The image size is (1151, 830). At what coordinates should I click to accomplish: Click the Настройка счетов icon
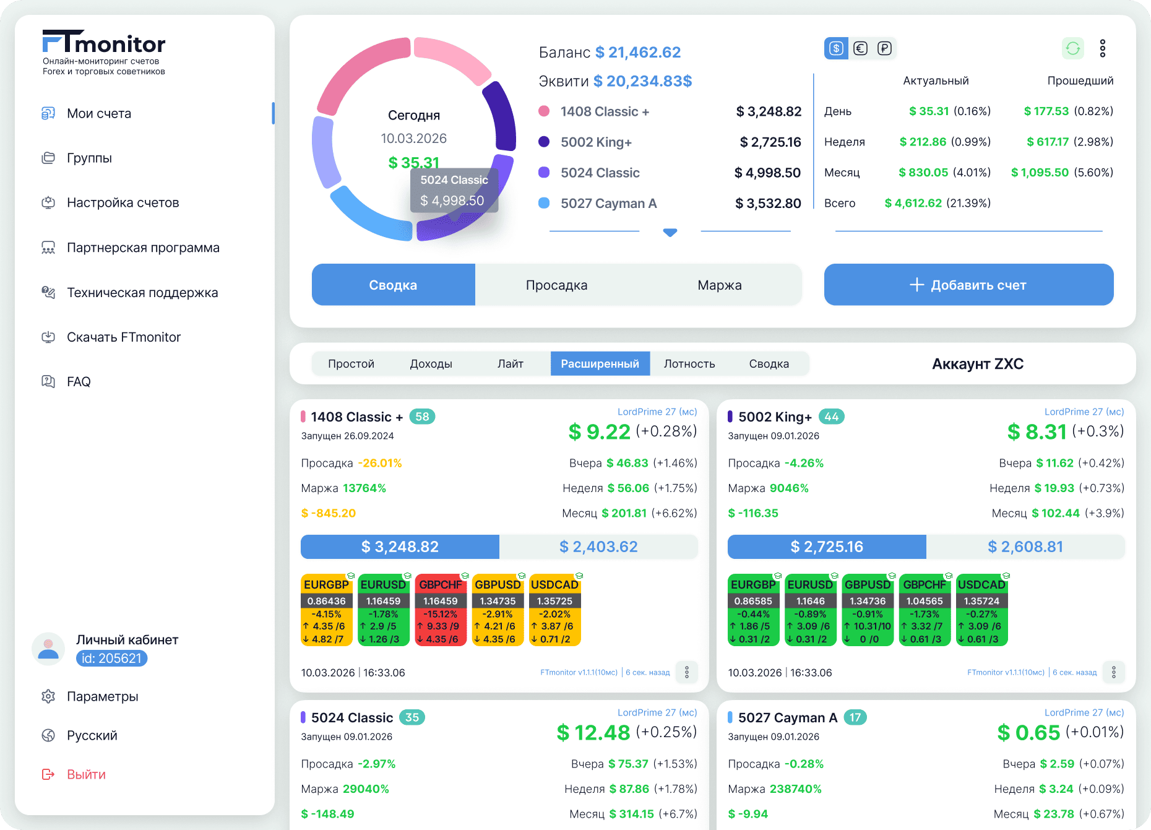click(x=48, y=202)
